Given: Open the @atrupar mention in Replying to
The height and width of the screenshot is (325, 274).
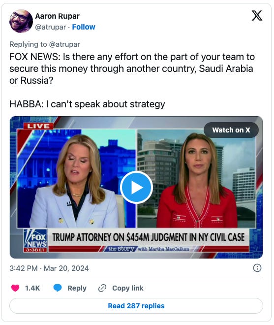Looking at the screenshot, I should pos(64,44).
